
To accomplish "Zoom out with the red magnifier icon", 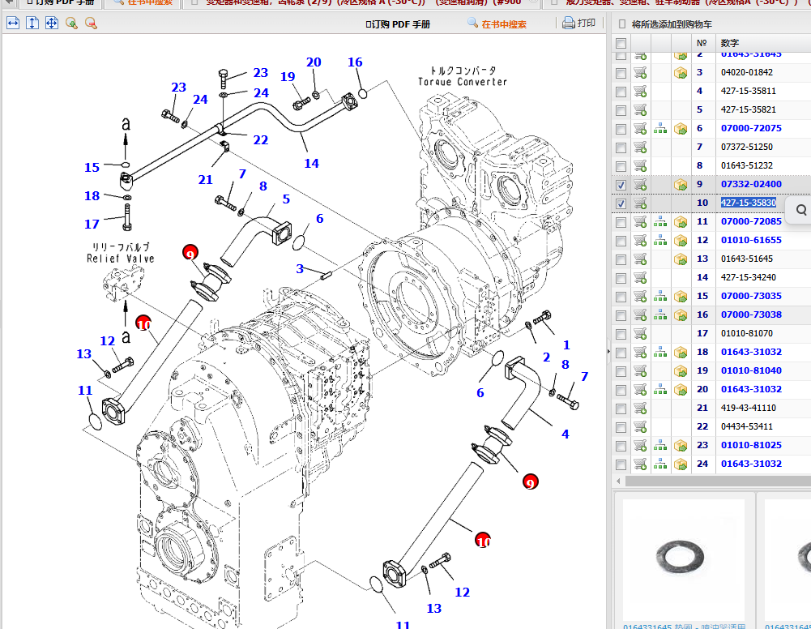I will point(91,24).
